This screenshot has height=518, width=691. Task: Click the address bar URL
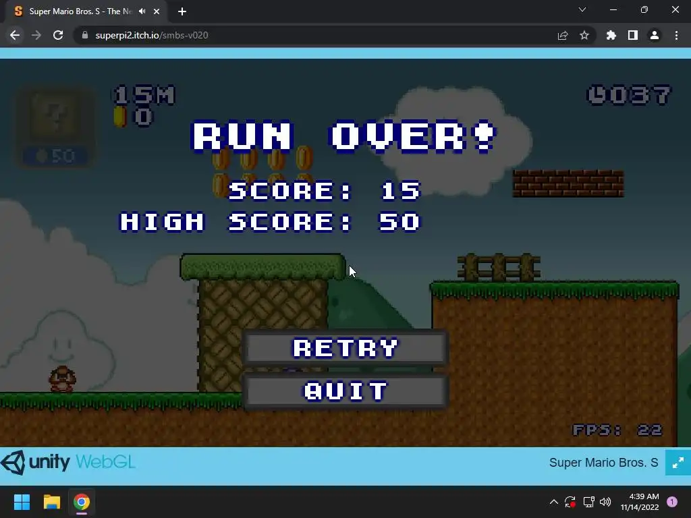[152, 35]
